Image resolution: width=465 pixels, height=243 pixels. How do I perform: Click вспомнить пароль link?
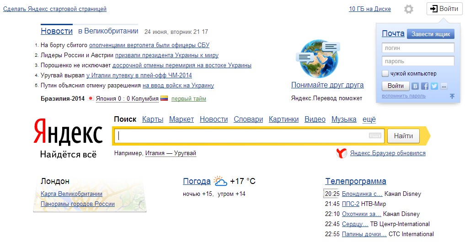404,96
